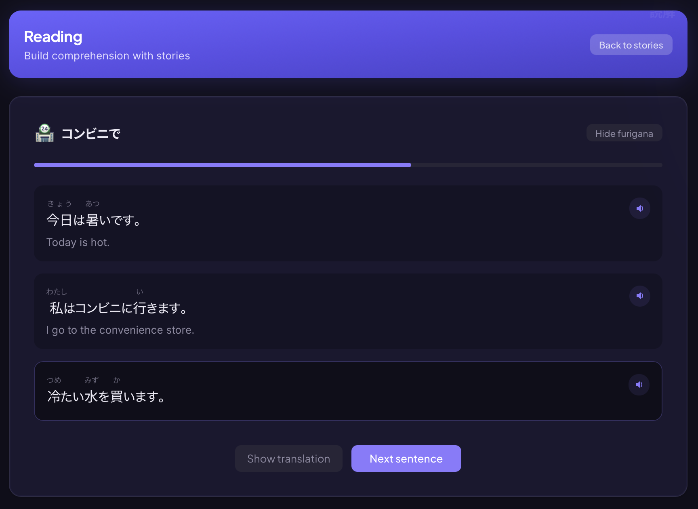
Task: Select the sentence 今日は暑いです
Action: click(94, 220)
